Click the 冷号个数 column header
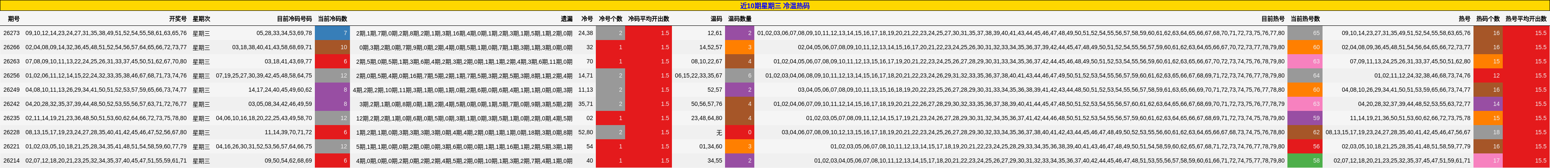The height and width of the screenshot is (168, 1550). pos(610,19)
